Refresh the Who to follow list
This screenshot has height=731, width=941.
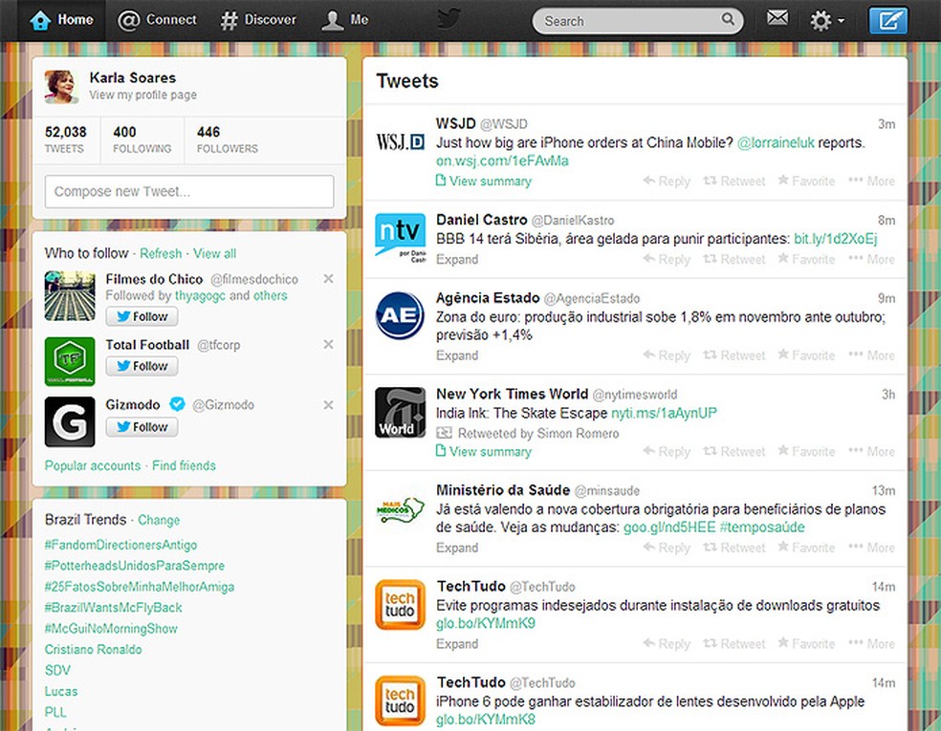(x=161, y=253)
